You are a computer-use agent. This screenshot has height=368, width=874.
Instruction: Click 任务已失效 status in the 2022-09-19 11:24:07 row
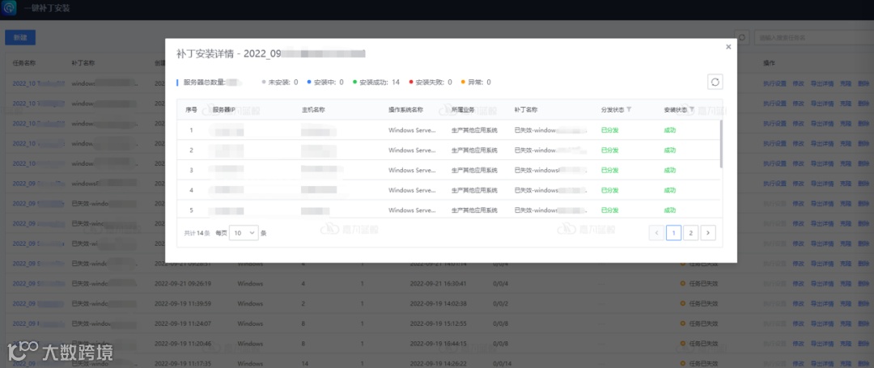pyautogui.click(x=702, y=324)
